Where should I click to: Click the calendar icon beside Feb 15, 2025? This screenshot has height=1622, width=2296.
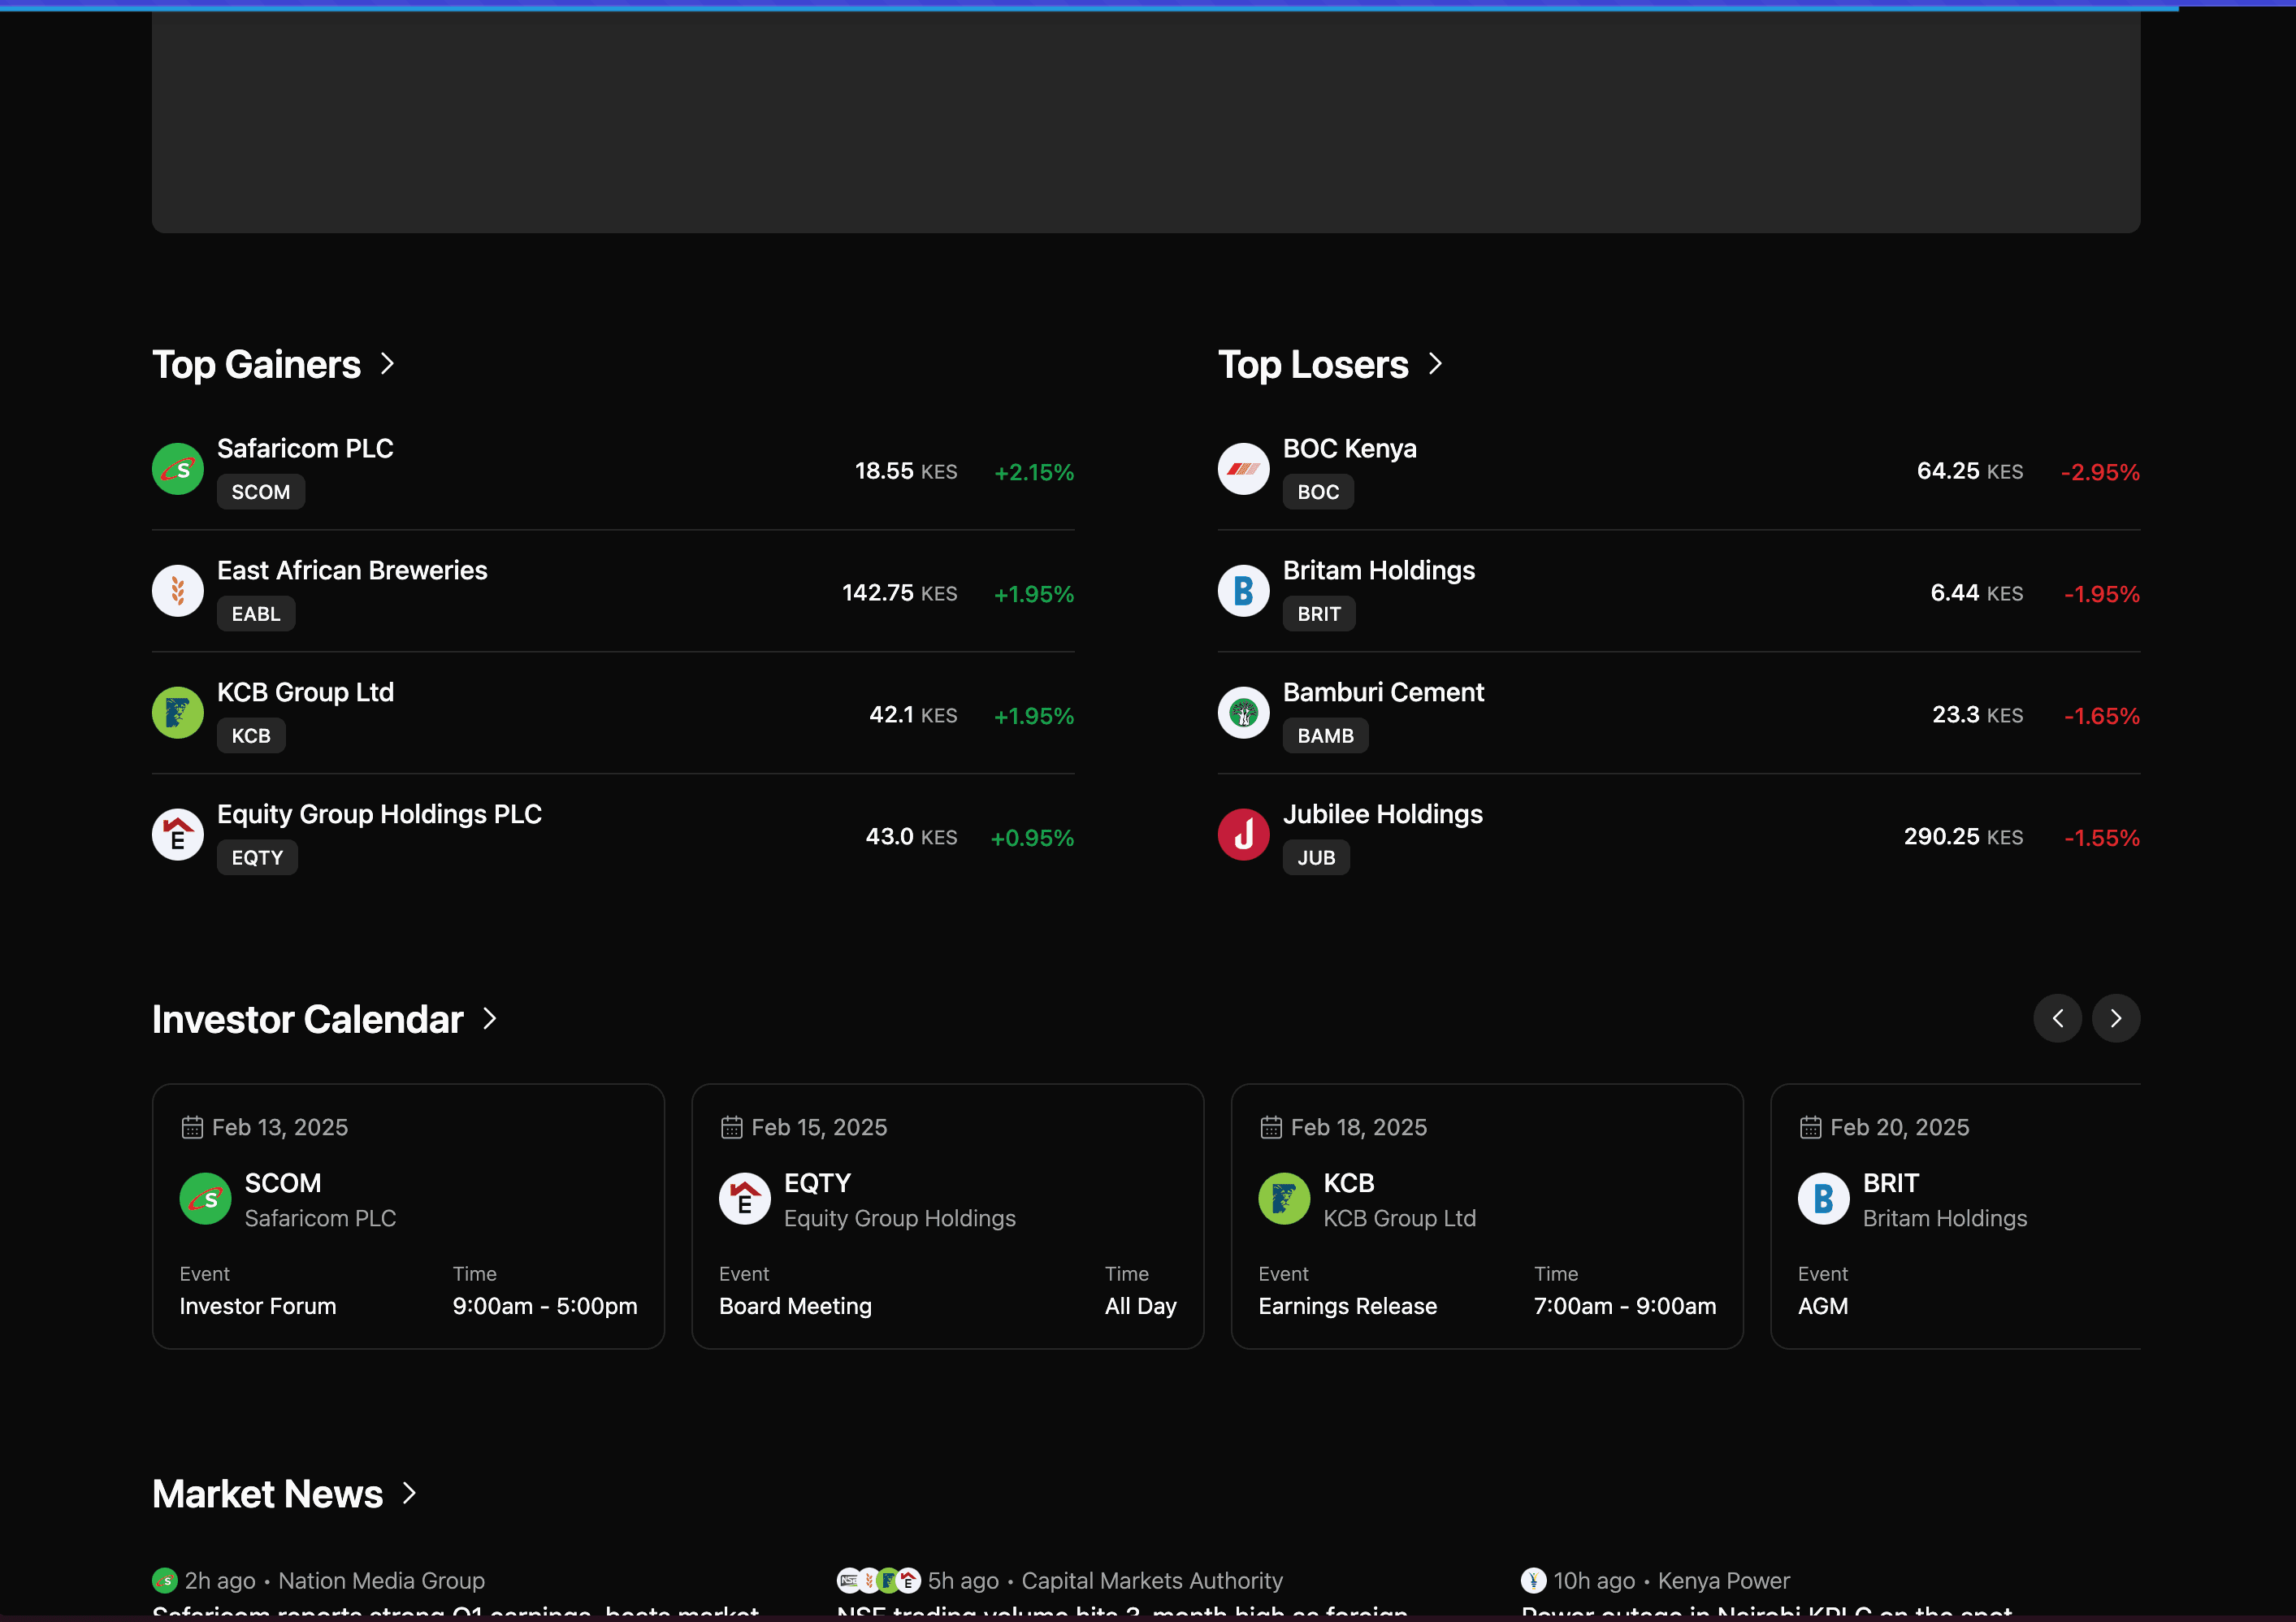coord(731,1128)
